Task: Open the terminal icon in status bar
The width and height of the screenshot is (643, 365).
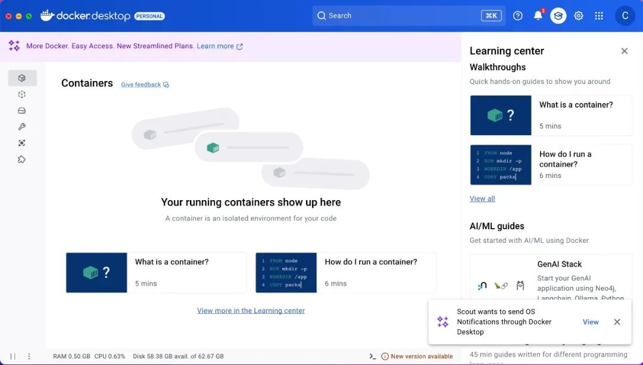Action: point(372,357)
